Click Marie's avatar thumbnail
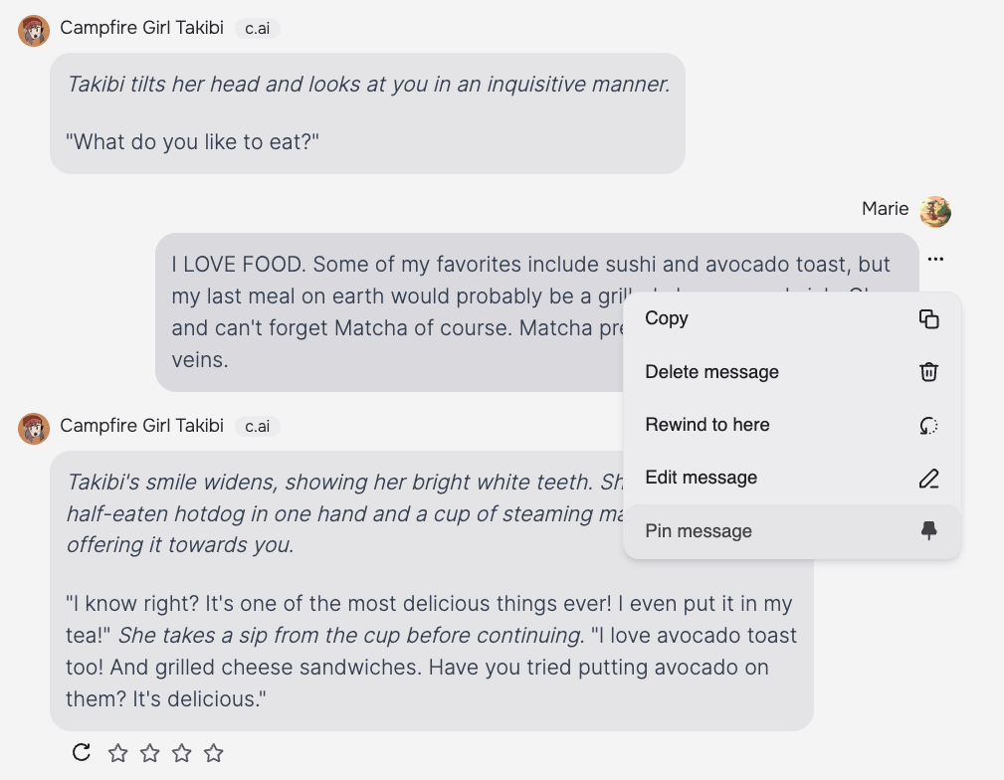The height and width of the screenshot is (780, 1004). click(934, 211)
